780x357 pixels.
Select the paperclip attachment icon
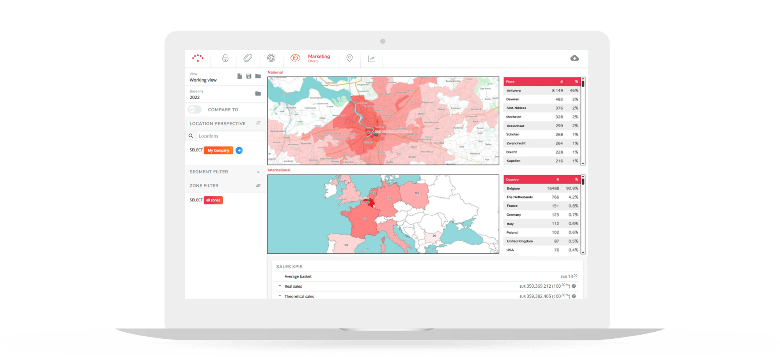248,58
